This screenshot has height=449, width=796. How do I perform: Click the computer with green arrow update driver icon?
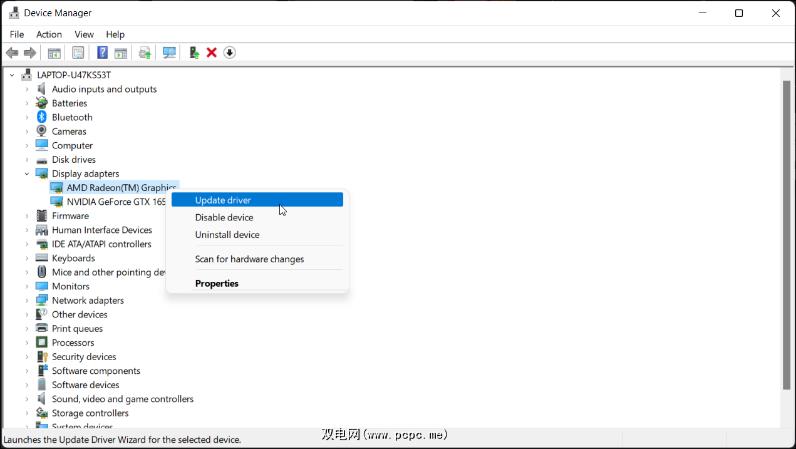[194, 53]
